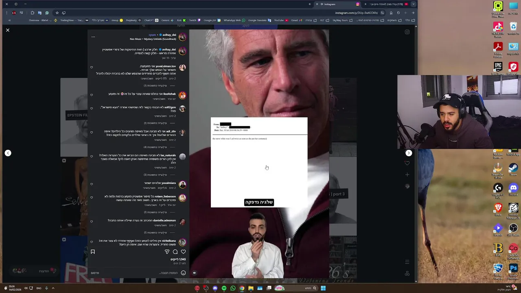
Task: Open the post's three-dot options menu
Action: point(93,37)
